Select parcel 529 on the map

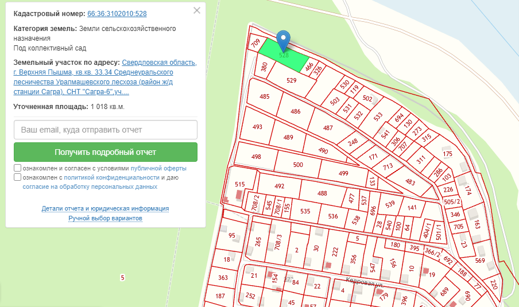pyautogui.click(x=291, y=80)
